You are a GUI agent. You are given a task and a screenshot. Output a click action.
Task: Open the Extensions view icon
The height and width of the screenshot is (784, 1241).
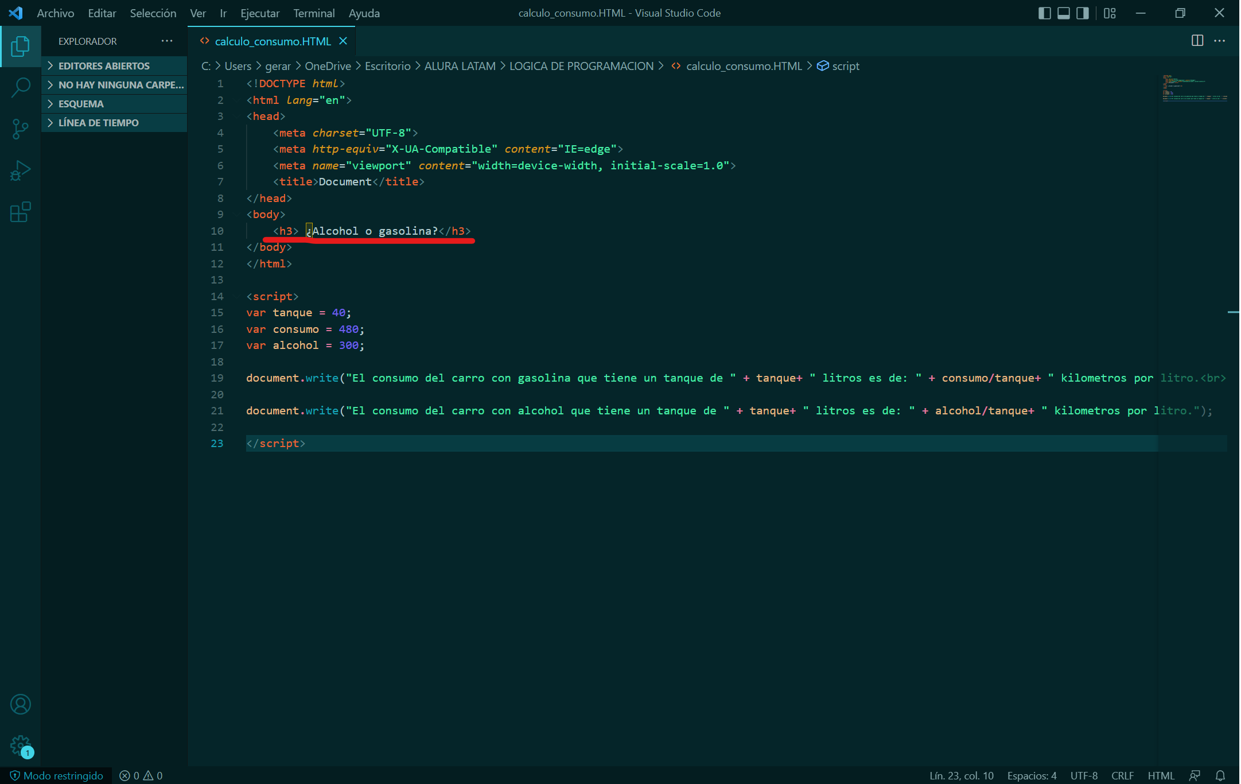[x=21, y=212]
